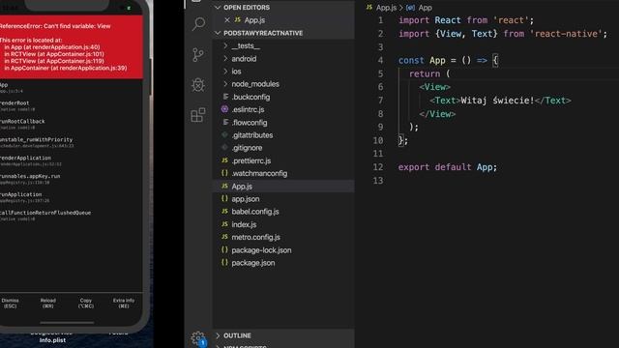This screenshot has height=348, width=619.
Task: Click App.js in the editor breadcrumb
Action: [386, 8]
